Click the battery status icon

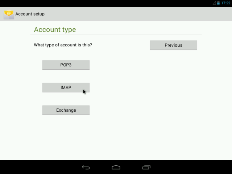click(x=218, y=3)
